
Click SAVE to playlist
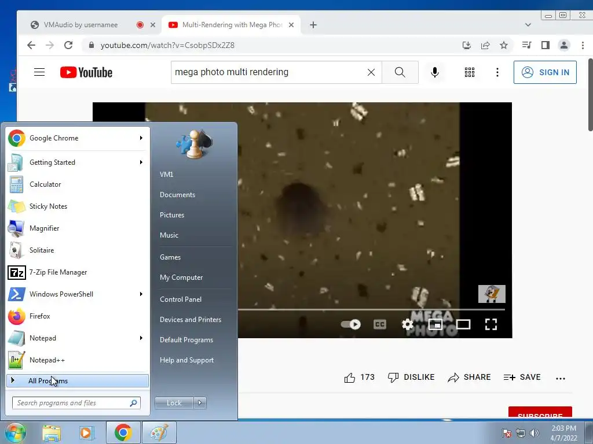click(x=522, y=377)
